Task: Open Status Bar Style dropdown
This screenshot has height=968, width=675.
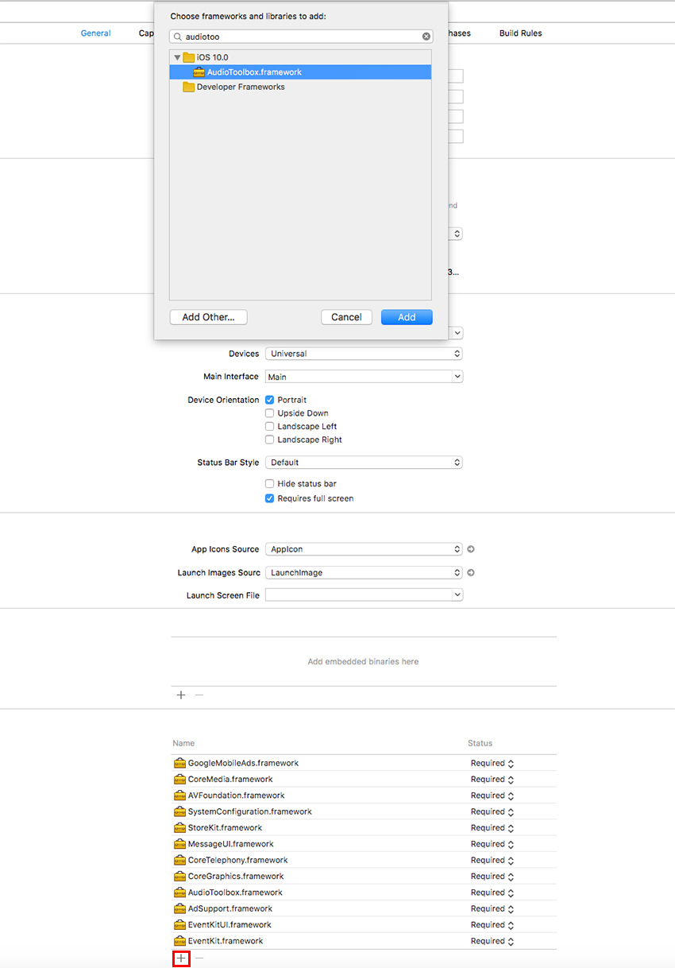Action: click(x=364, y=463)
